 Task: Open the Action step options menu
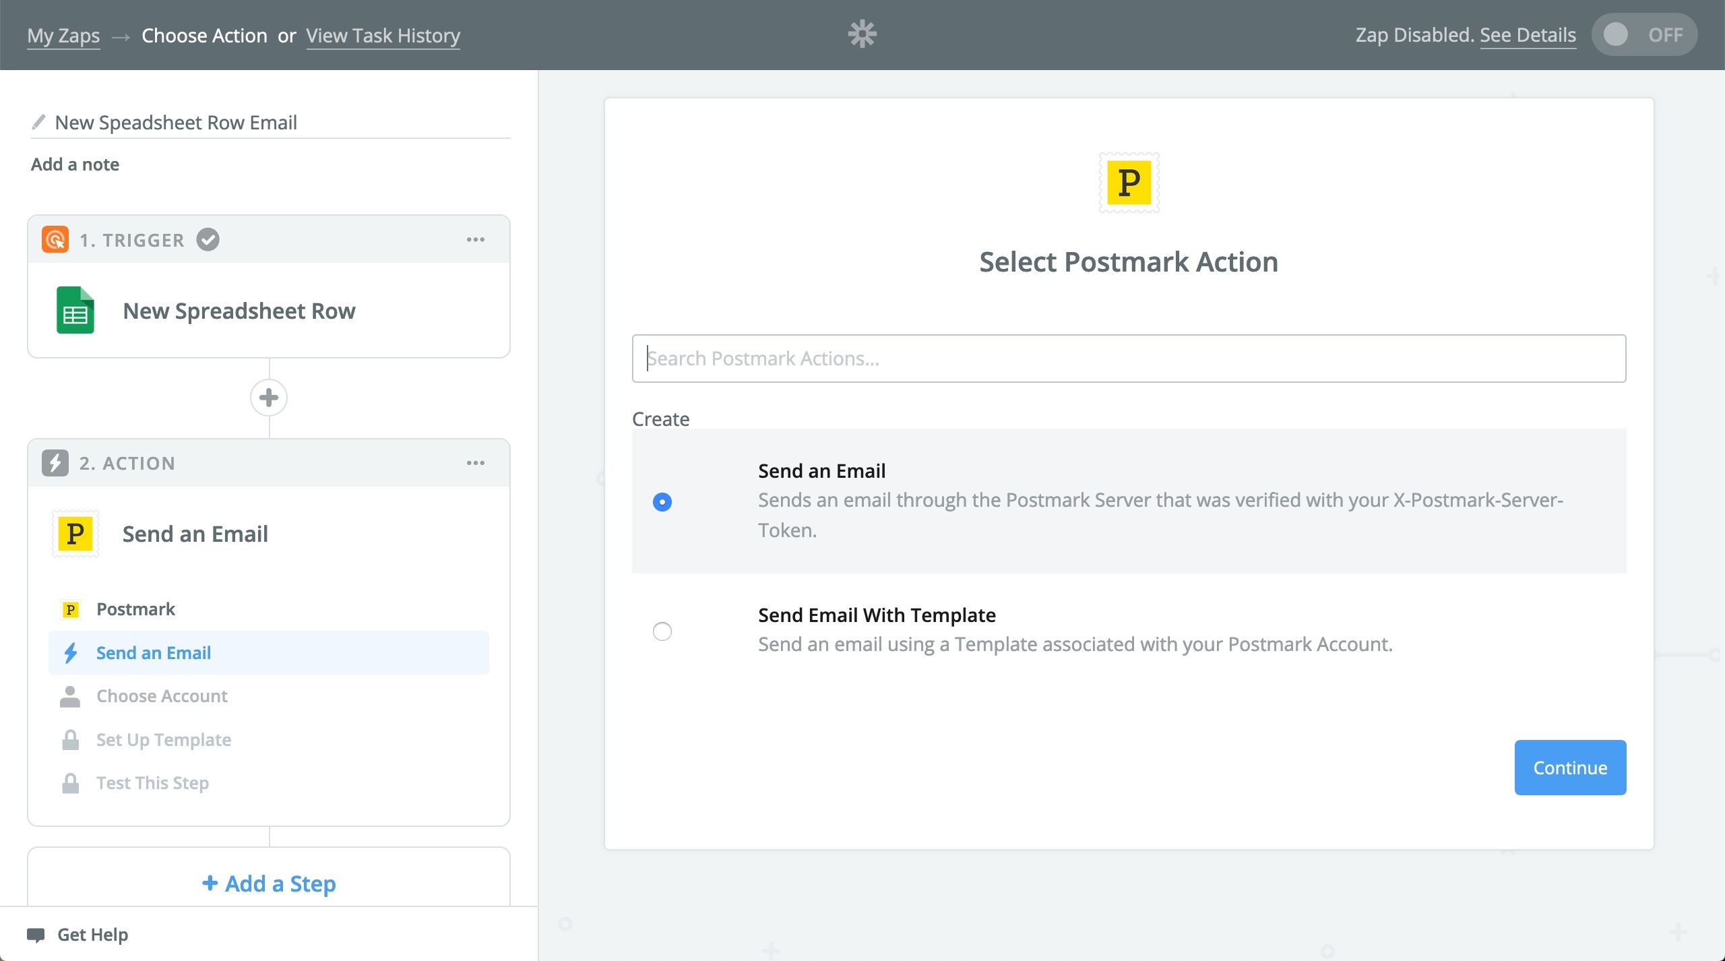(x=476, y=463)
